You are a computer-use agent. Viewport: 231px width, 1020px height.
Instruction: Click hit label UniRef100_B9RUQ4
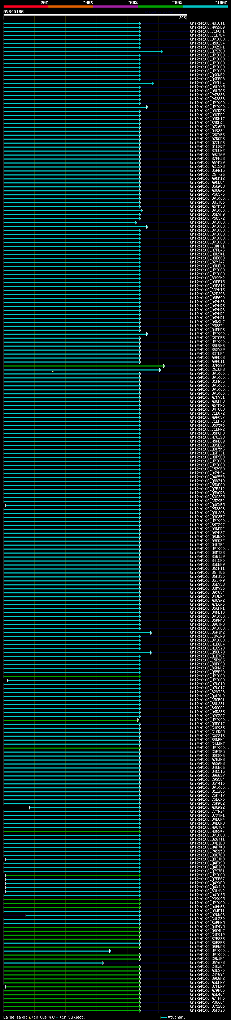pyautogui.click(x=207, y=123)
